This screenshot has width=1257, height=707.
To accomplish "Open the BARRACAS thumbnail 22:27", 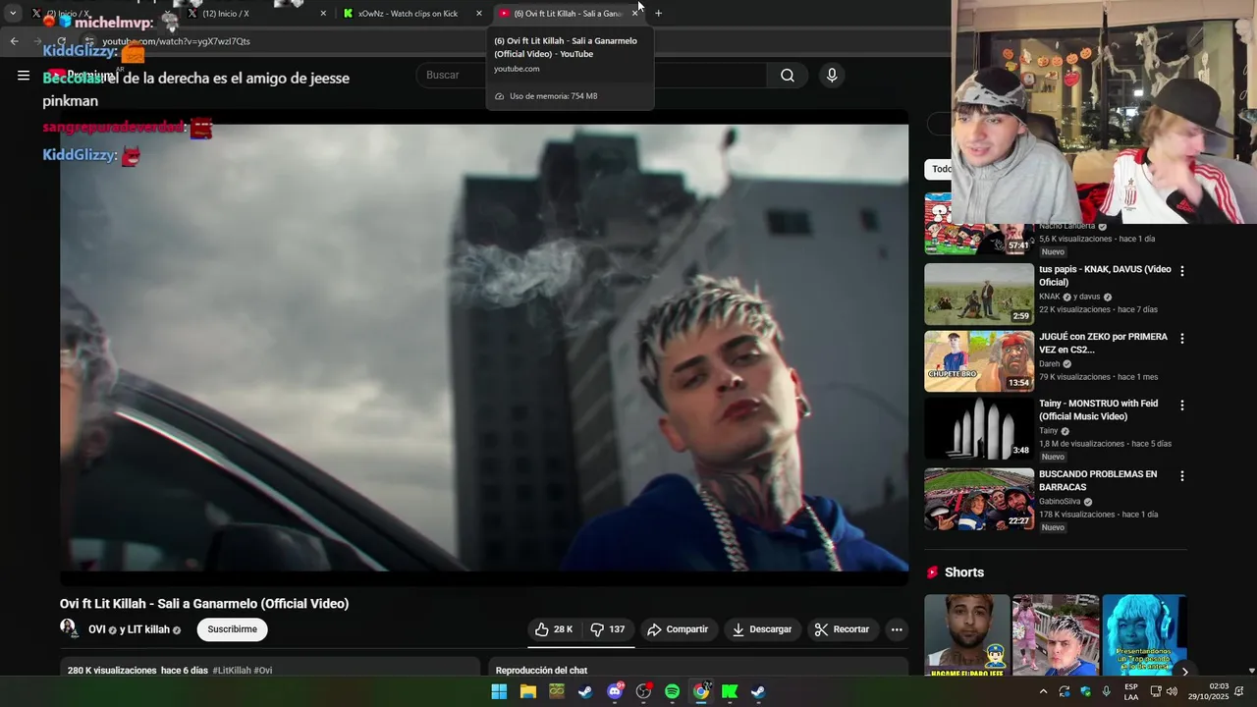I will [979, 498].
